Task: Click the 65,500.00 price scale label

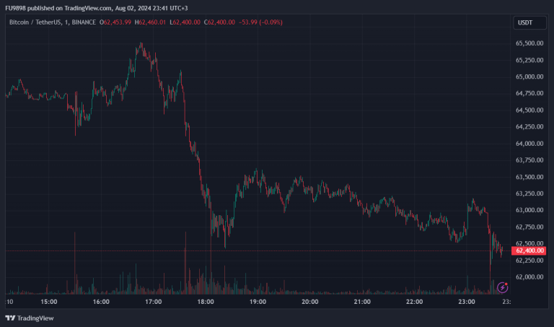Action: 529,43
